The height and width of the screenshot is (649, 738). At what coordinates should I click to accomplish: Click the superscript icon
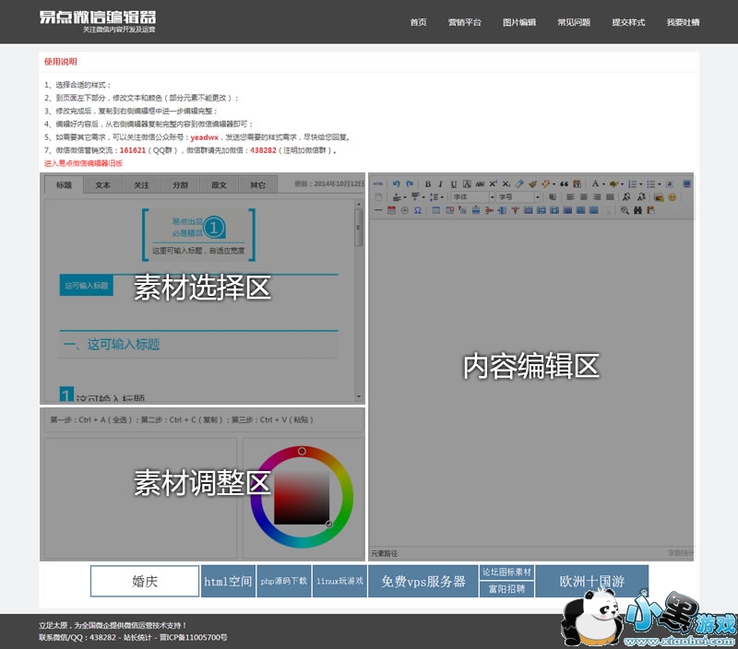(x=492, y=184)
